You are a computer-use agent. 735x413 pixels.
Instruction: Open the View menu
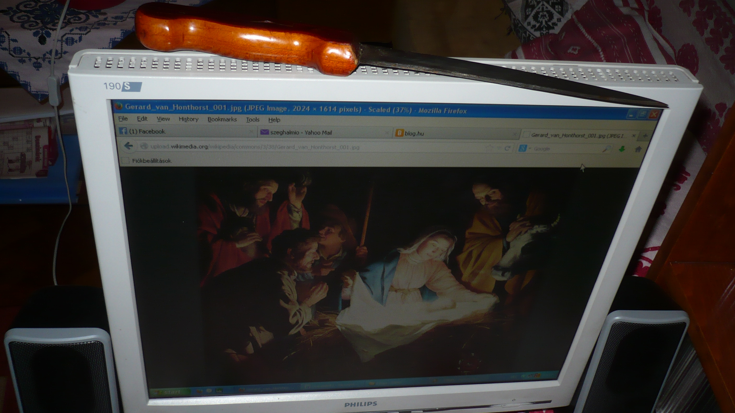click(163, 119)
